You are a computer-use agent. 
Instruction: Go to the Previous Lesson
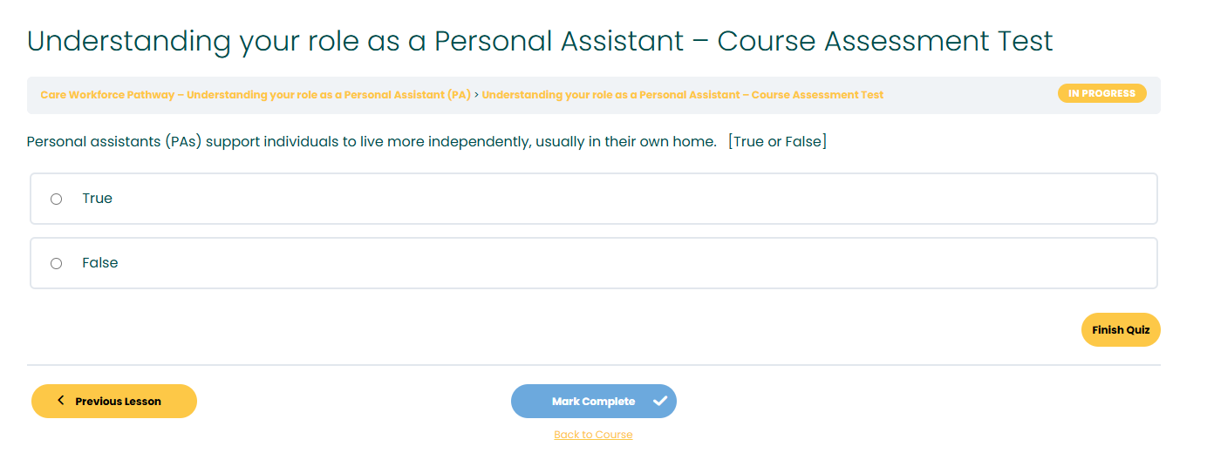pyautogui.click(x=114, y=402)
